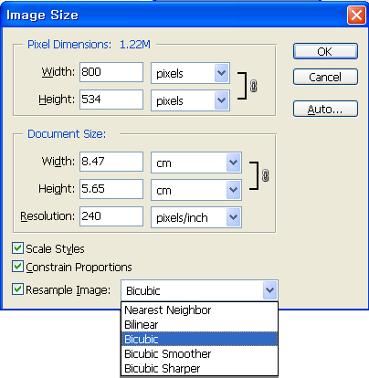Close the Image Size dialog
This screenshot has width=369, height=378.
click(356, 15)
